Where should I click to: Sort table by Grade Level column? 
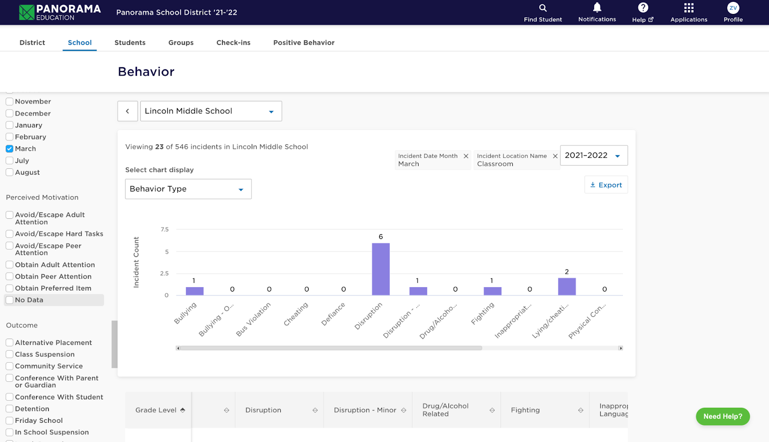[x=183, y=410]
